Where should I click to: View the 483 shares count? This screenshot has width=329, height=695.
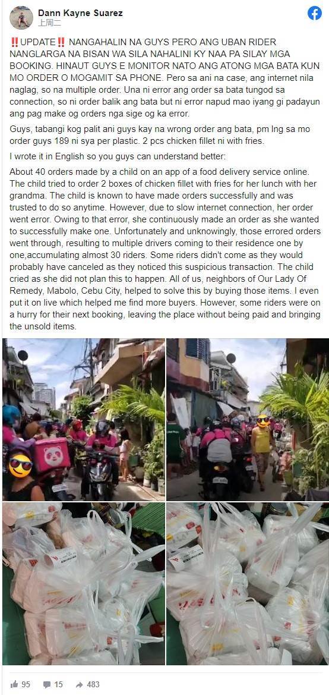pos(93,684)
